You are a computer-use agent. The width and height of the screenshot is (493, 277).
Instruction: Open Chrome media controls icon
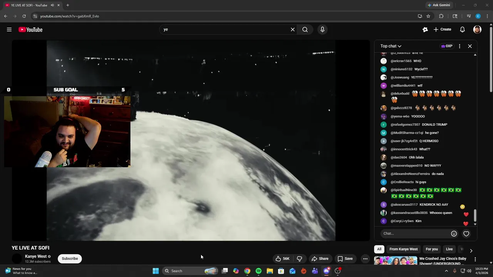point(469,16)
